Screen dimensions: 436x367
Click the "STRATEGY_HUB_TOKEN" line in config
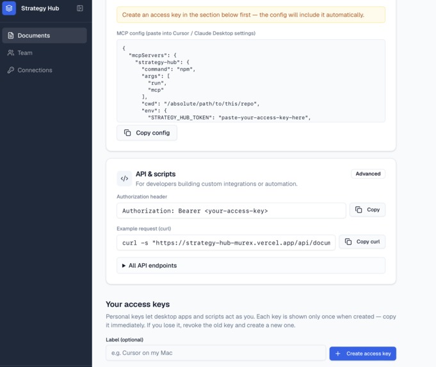pyautogui.click(x=229, y=118)
